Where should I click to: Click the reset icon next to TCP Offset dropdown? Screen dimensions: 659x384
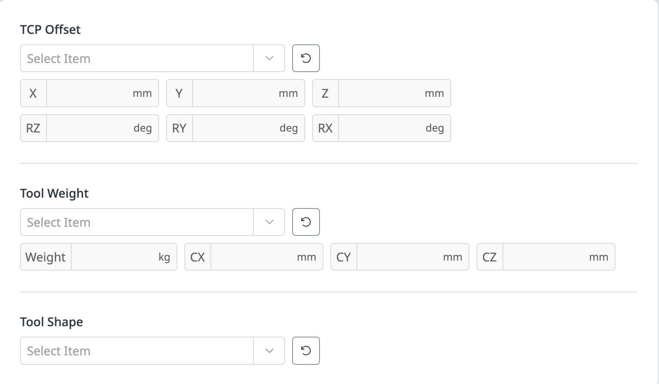point(306,58)
